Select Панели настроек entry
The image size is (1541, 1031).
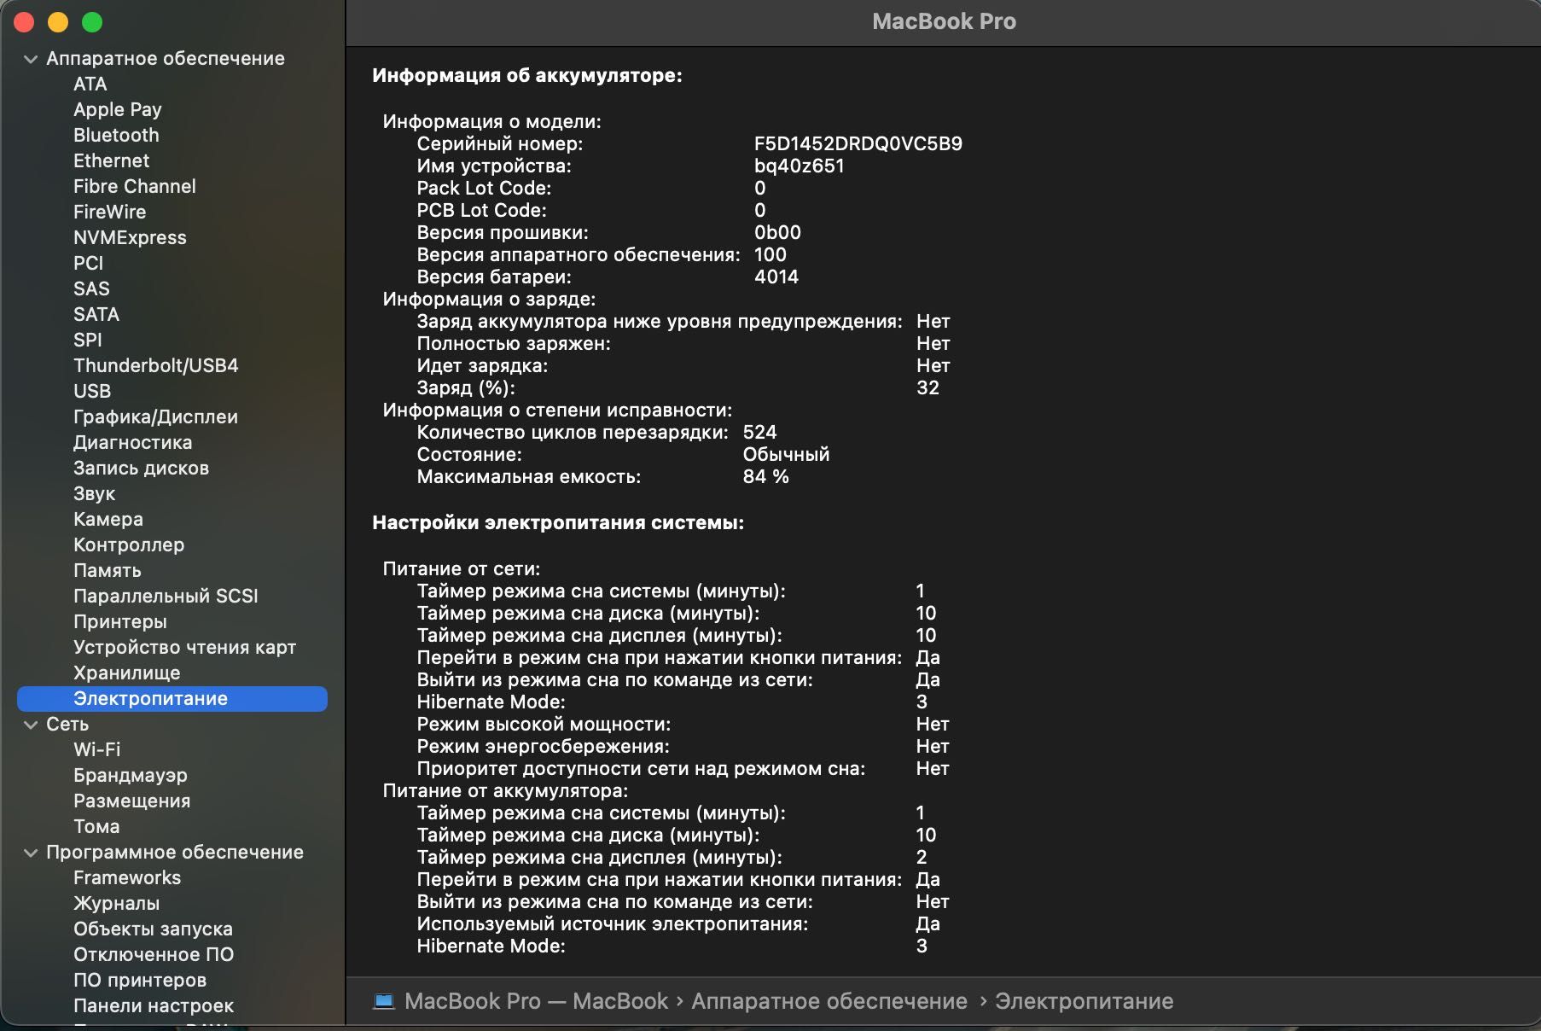[x=154, y=1005]
